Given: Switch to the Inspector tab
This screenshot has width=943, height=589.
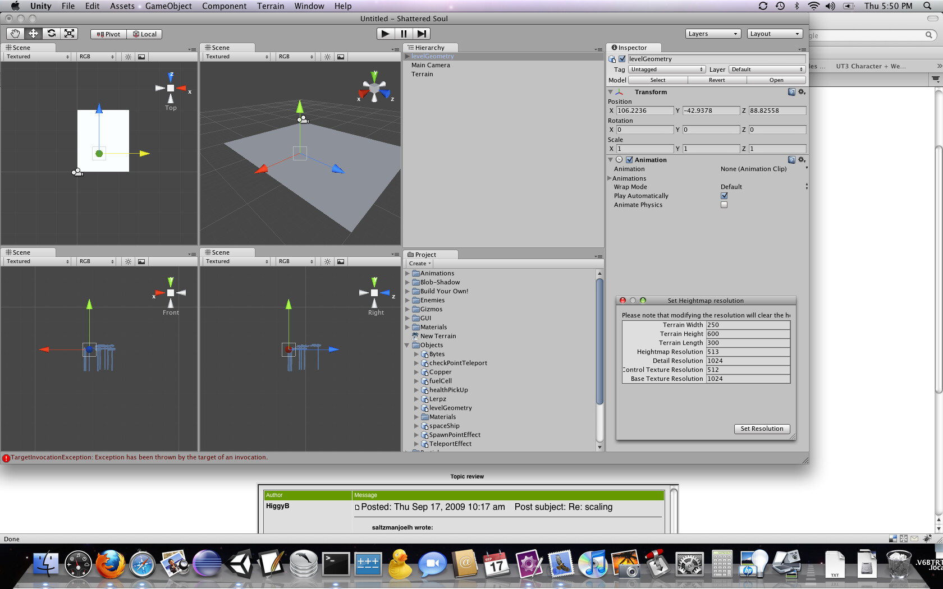Looking at the screenshot, I should pos(633,48).
